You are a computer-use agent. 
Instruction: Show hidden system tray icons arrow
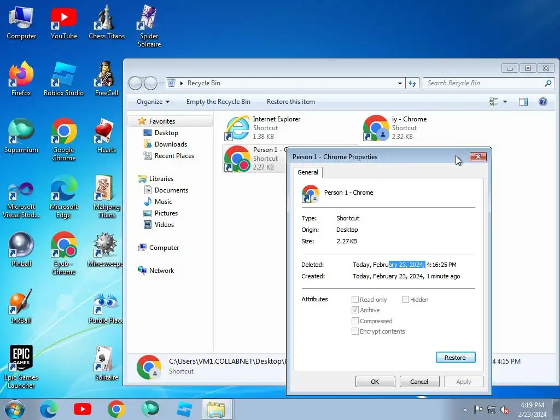coord(465,410)
